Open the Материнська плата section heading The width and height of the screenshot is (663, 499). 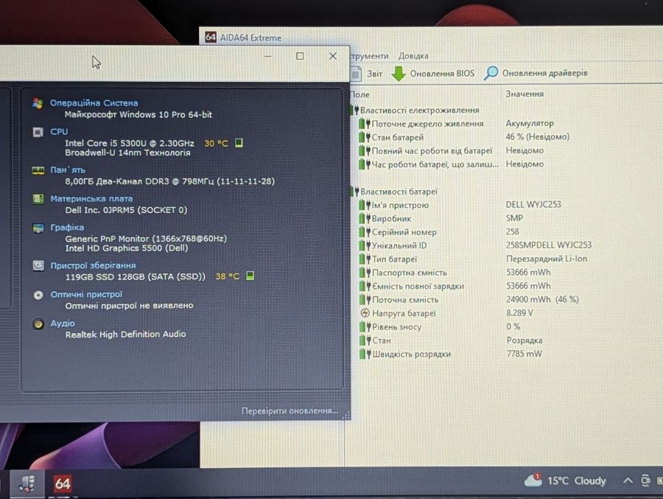91,198
